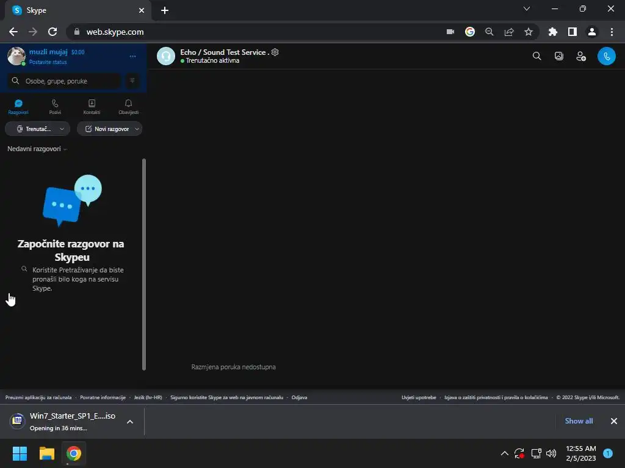Switch to the Pozivi tab
Image resolution: width=625 pixels, height=468 pixels.
coord(55,107)
